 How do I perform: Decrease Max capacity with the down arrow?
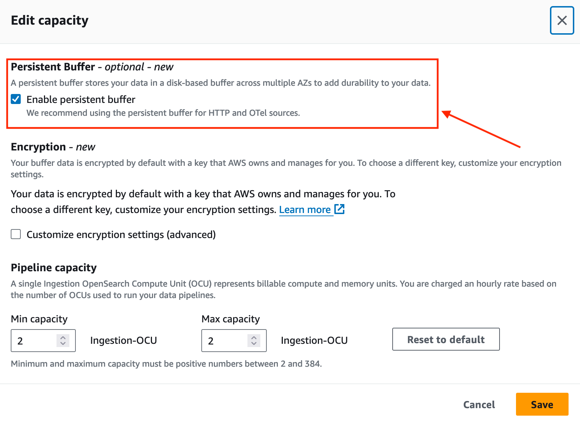pyautogui.click(x=254, y=343)
